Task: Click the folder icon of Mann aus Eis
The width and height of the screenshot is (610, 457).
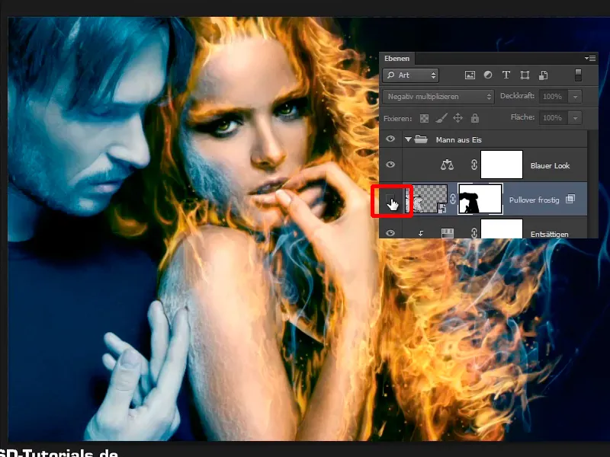Action: [x=421, y=139]
